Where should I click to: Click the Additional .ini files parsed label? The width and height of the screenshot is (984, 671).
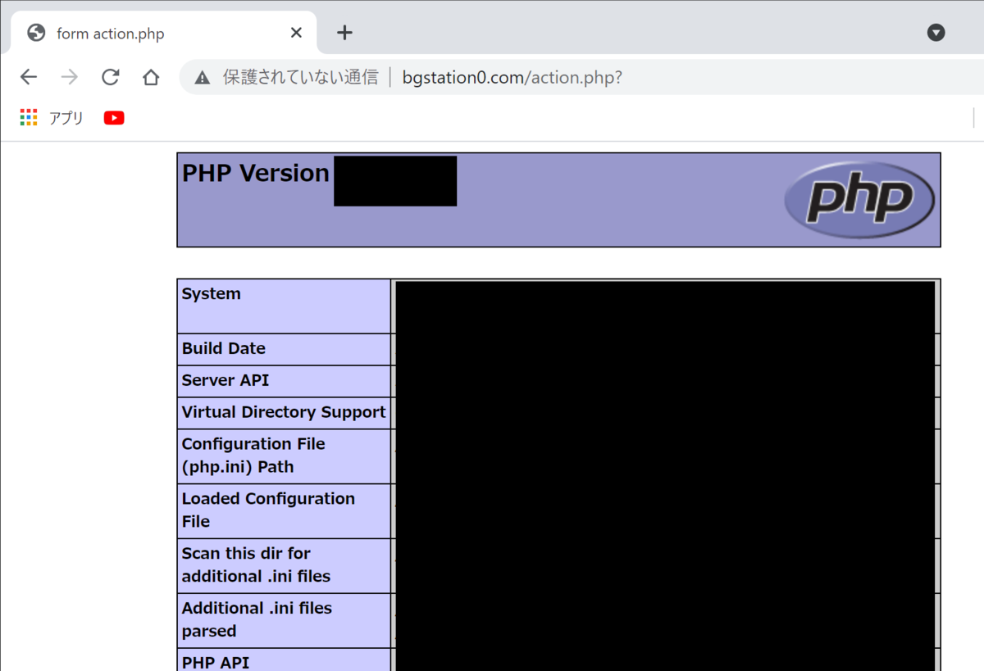point(257,619)
